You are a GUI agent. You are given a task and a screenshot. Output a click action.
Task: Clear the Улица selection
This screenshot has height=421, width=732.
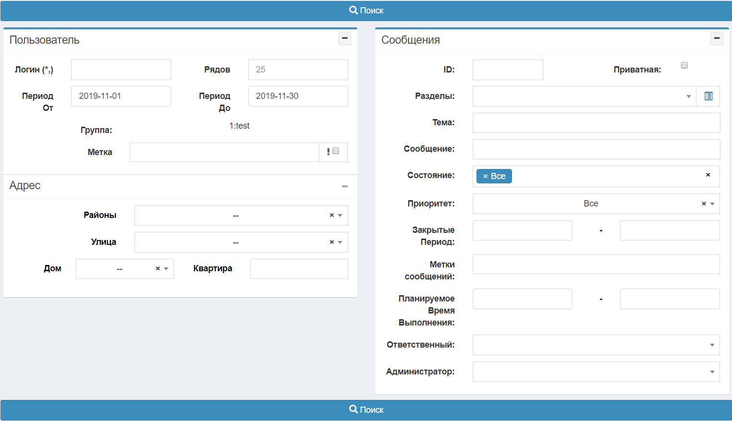point(331,242)
